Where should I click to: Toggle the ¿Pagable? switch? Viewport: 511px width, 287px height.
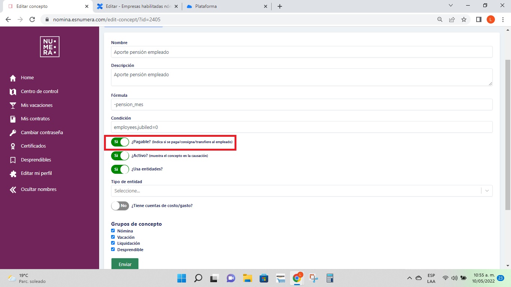pyautogui.click(x=120, y=142)
